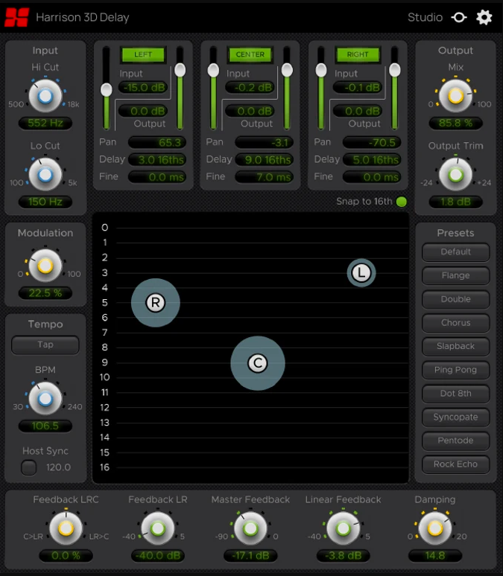Image resolution: width=503 pixels, height=576 pixels.
Task: Toggle the RIGHT channel enable button
Action: [x=357, y=55]
